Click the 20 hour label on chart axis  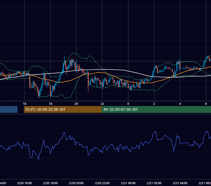click(x=76, y=104)
